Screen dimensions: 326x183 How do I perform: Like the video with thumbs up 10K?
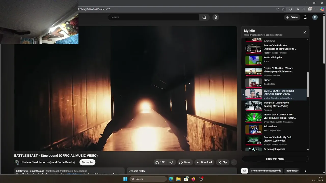pyautogui.click(x=160, y=162)
